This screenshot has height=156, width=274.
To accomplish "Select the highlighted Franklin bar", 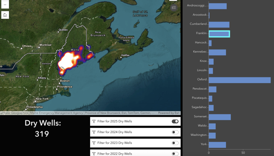I will (219, 34).
